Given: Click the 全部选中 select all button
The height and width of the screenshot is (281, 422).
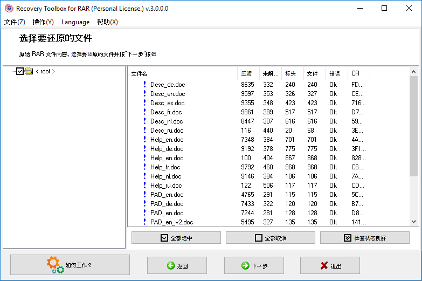Looking at the screenshot, I should (176, 238).
